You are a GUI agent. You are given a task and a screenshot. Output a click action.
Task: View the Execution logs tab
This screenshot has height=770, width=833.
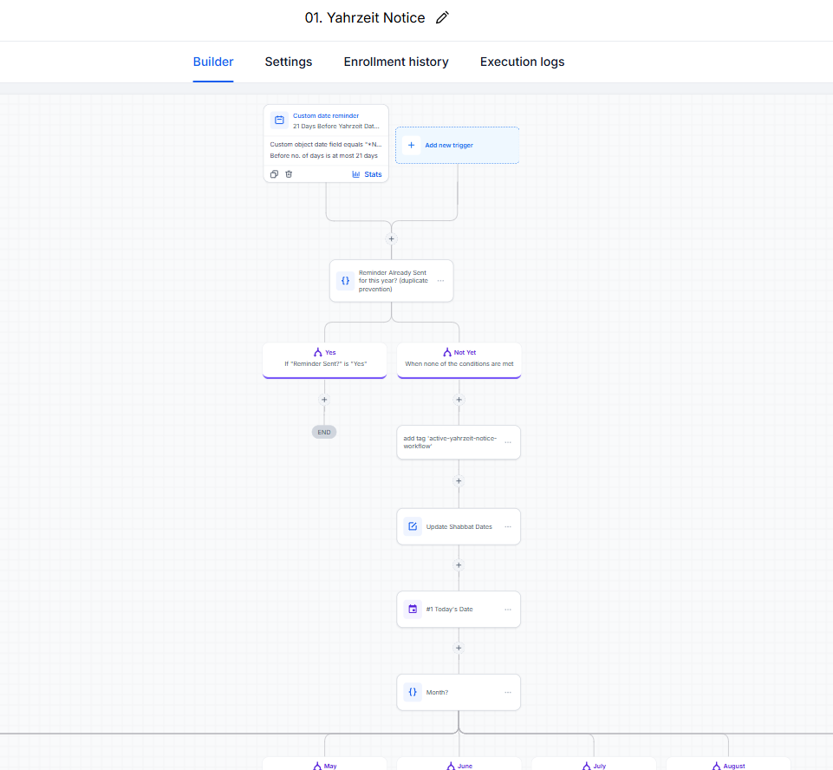(522, 62)
